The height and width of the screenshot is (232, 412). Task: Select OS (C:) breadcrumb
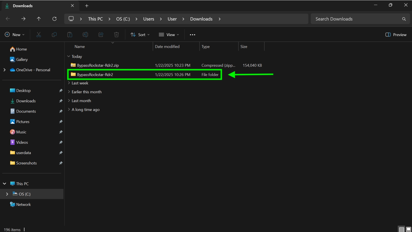coord(123,19)
